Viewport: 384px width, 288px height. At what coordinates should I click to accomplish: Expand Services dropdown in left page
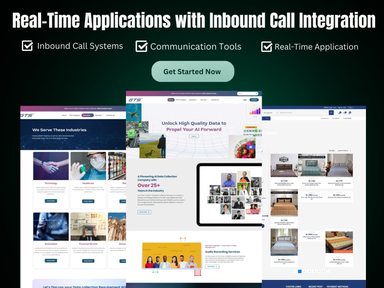99,115
